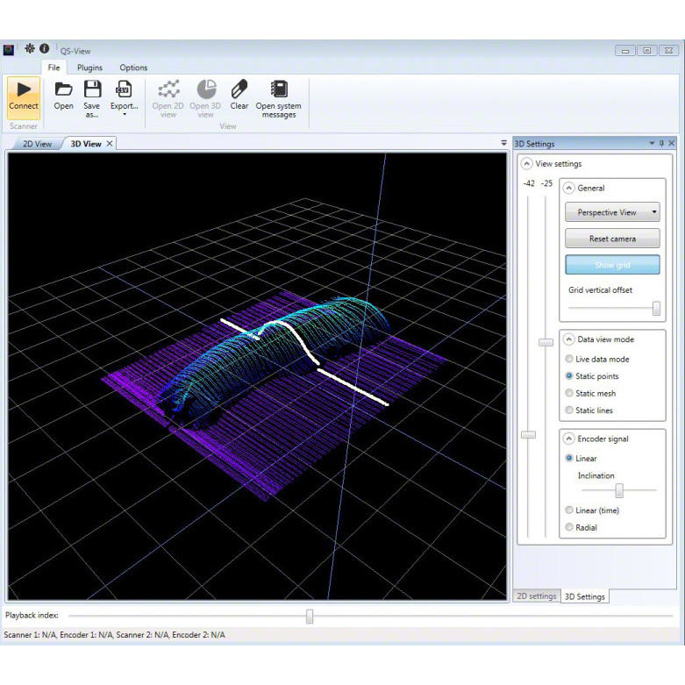Click the Inclination slider handle

(619, 491)
